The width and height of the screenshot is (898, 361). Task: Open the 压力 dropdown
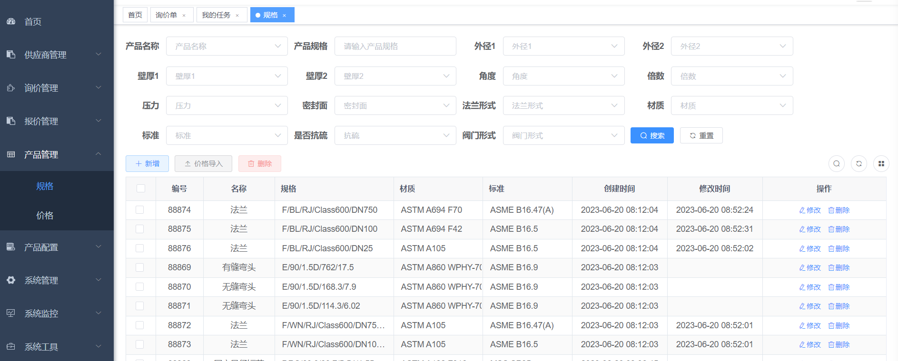(x=227, y=105)
